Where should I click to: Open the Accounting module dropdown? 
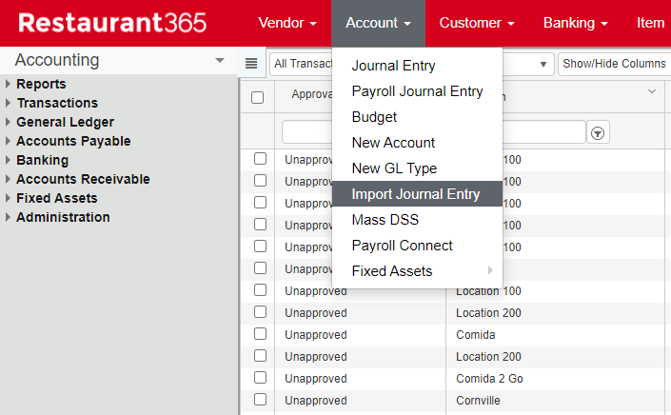click(220, 60)
